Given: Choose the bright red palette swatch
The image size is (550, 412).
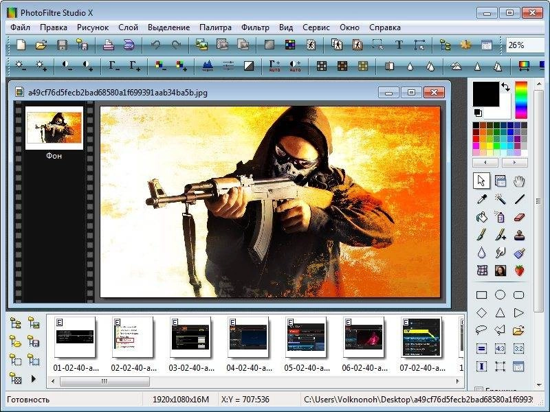Looking at the screenshot, I should tap(476, 139).
